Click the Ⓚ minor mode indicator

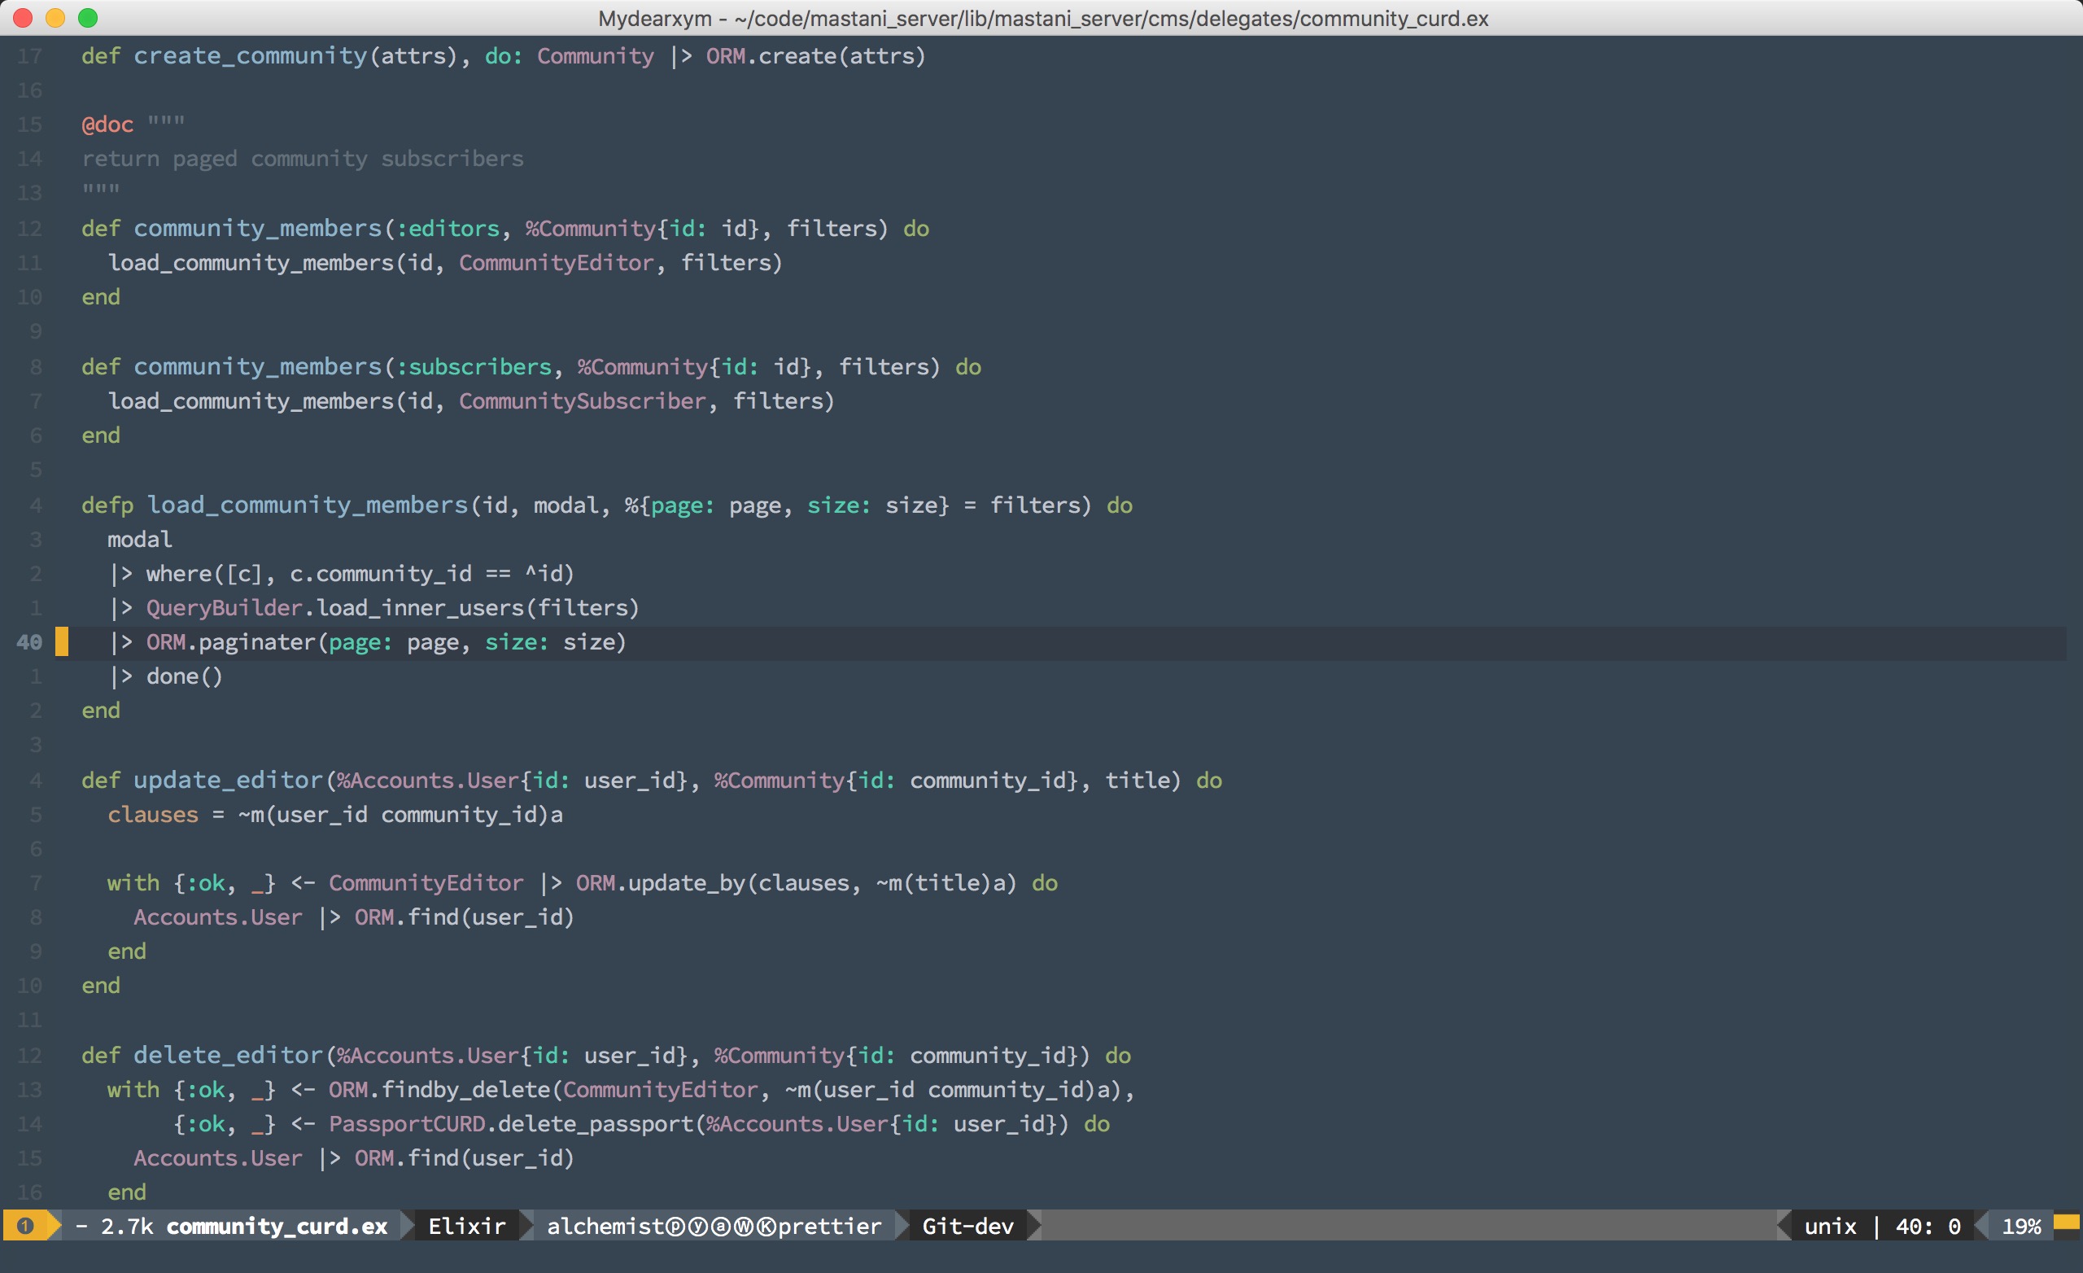(766, 1227)
